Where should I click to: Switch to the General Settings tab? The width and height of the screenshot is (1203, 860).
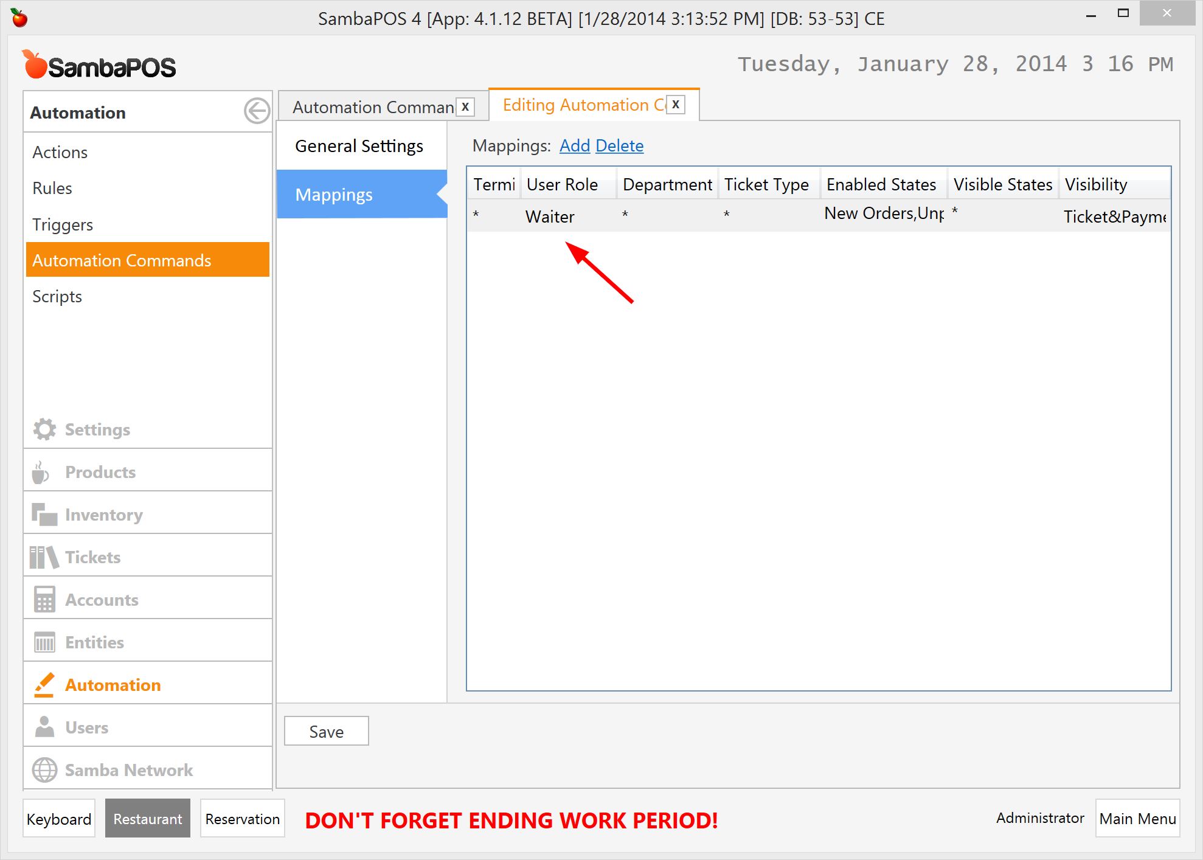click(x=358, y=145)
